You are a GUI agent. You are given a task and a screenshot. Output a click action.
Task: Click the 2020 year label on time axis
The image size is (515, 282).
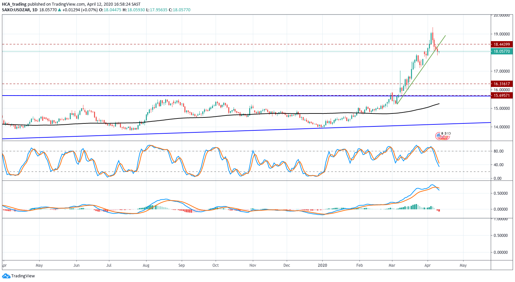[x=322, y=265]
